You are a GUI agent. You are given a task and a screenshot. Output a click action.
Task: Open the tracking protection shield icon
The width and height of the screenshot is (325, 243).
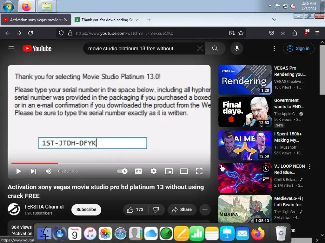click(61, 33)
